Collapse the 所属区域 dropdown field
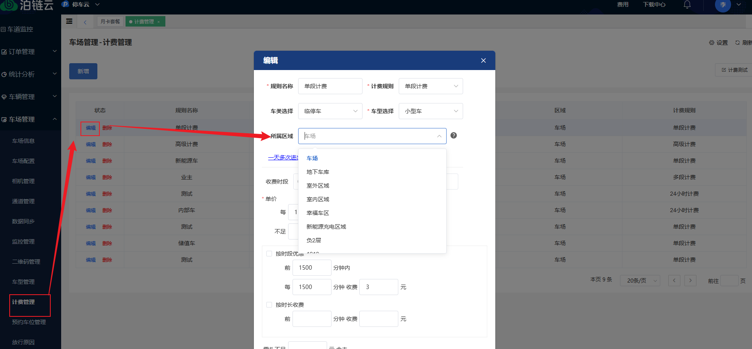752x349 pixels. (x=372, y=136)
